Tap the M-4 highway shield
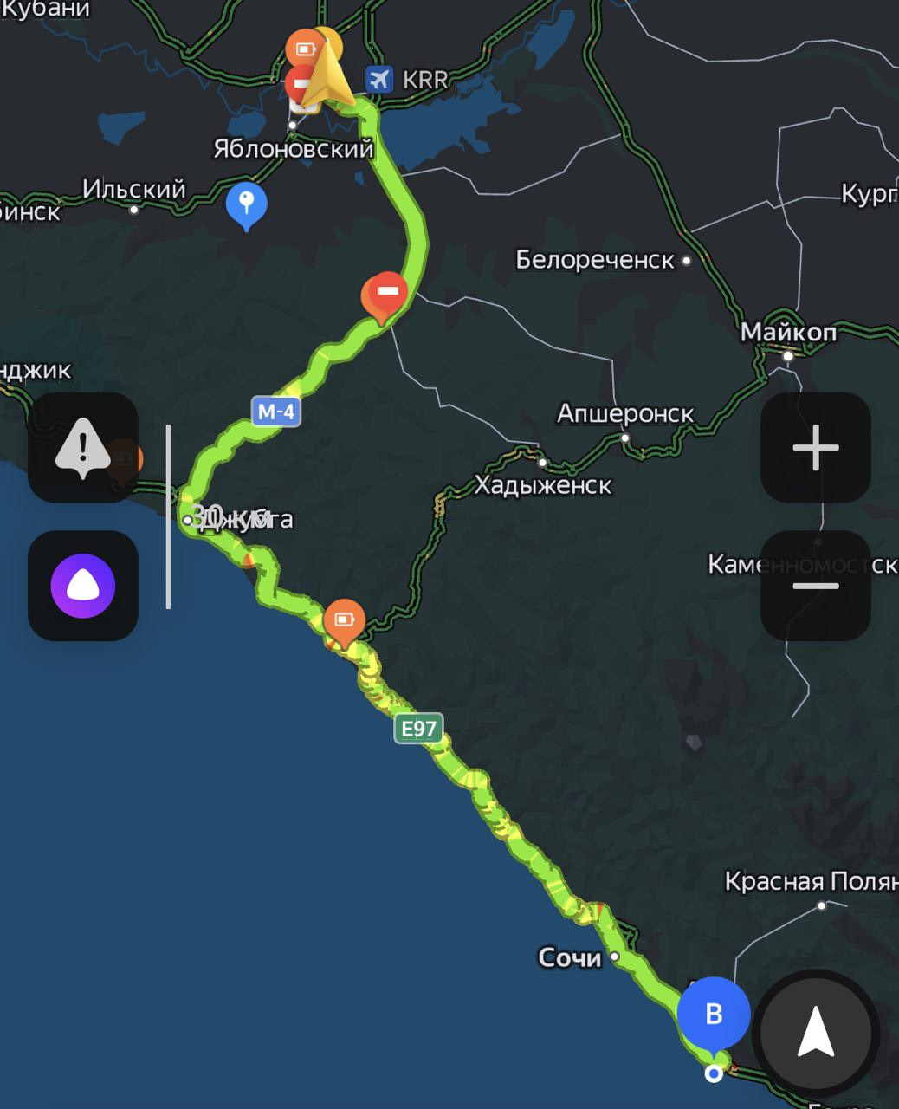 [276, 412]
